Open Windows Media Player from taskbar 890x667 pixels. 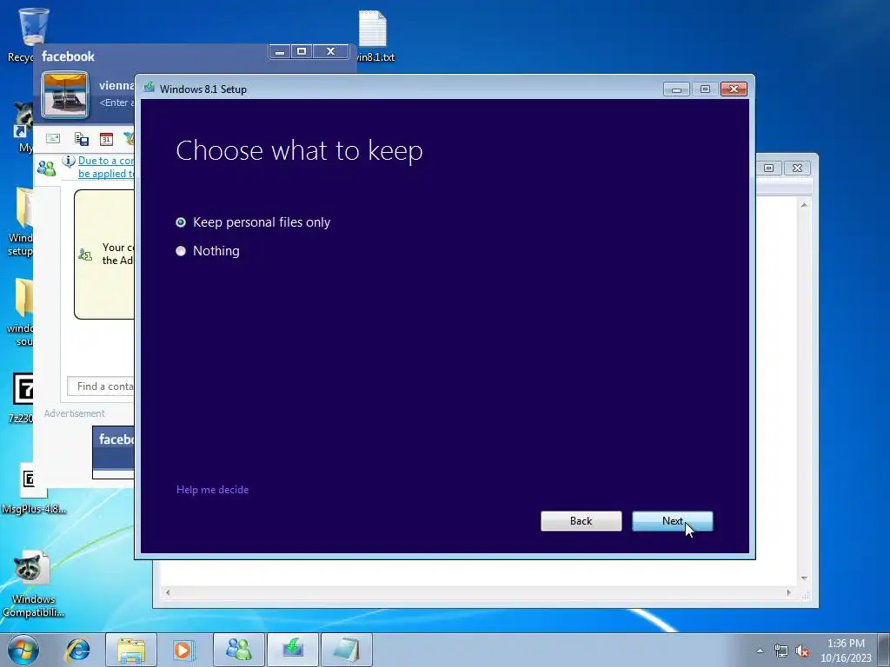point(183,650)
